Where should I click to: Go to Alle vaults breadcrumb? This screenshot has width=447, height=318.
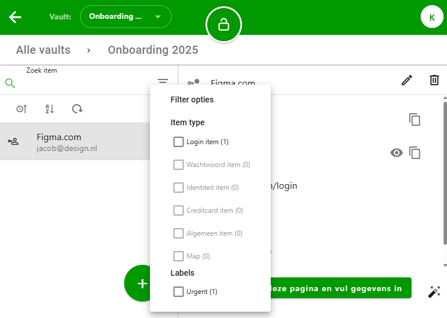(43, 50)
